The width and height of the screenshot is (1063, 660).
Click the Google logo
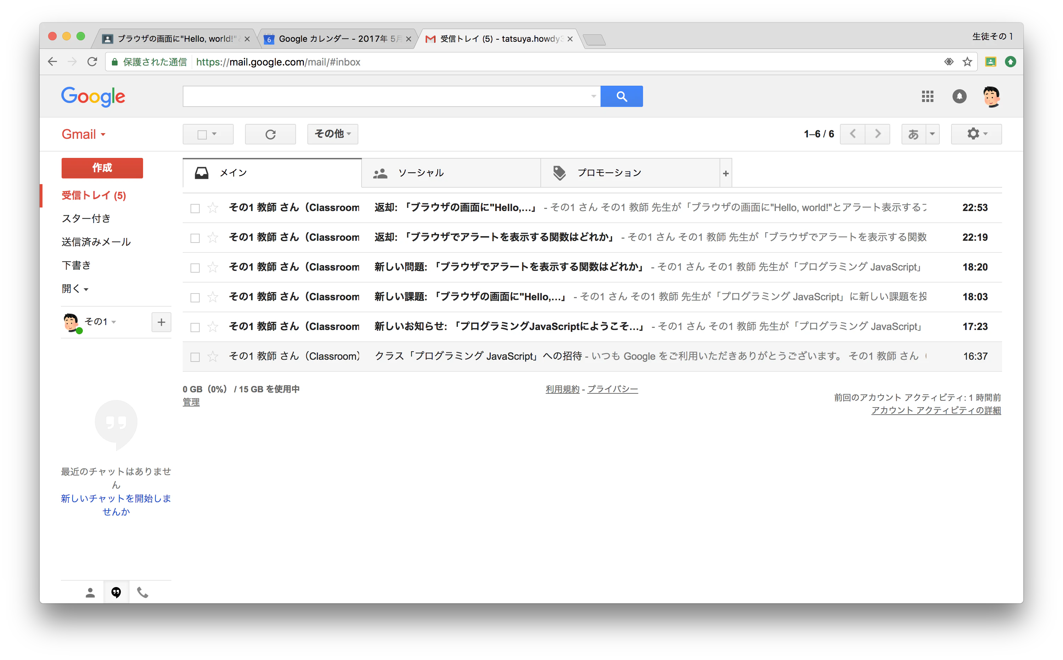click(93, 96)
